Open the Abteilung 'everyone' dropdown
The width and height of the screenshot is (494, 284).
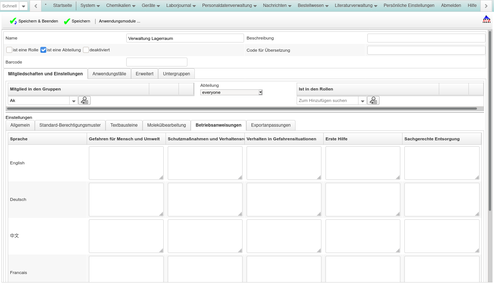click(x=231, y=92)
